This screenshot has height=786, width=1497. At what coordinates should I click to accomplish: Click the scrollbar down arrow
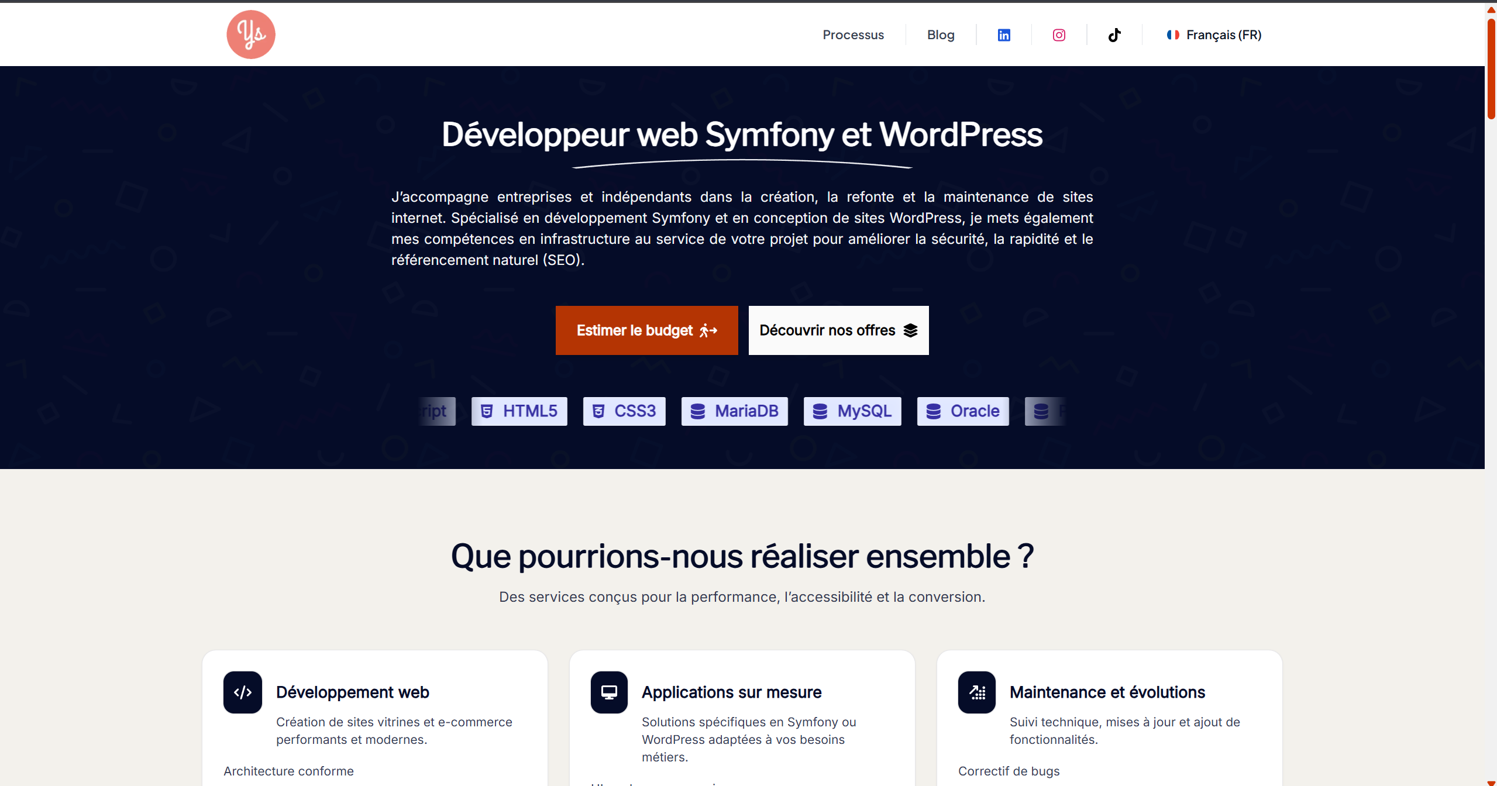point(1491,782)
